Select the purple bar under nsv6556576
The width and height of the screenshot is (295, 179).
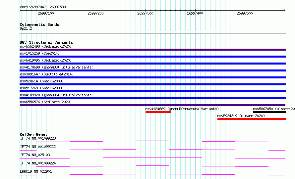point(152,105)
